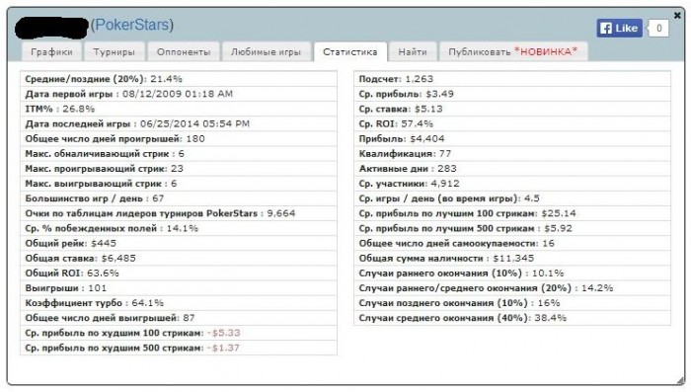Click the Ср. прибыль $3.49 row

point(512,94)
